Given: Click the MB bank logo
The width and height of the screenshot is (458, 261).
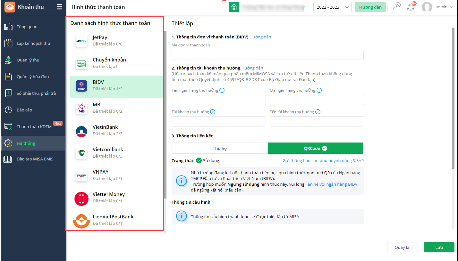Looking at the screenshot, I should click(81, 108).
